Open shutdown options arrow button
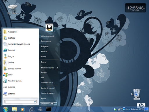 55,104
